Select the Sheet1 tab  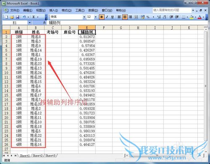click(25, 156)
